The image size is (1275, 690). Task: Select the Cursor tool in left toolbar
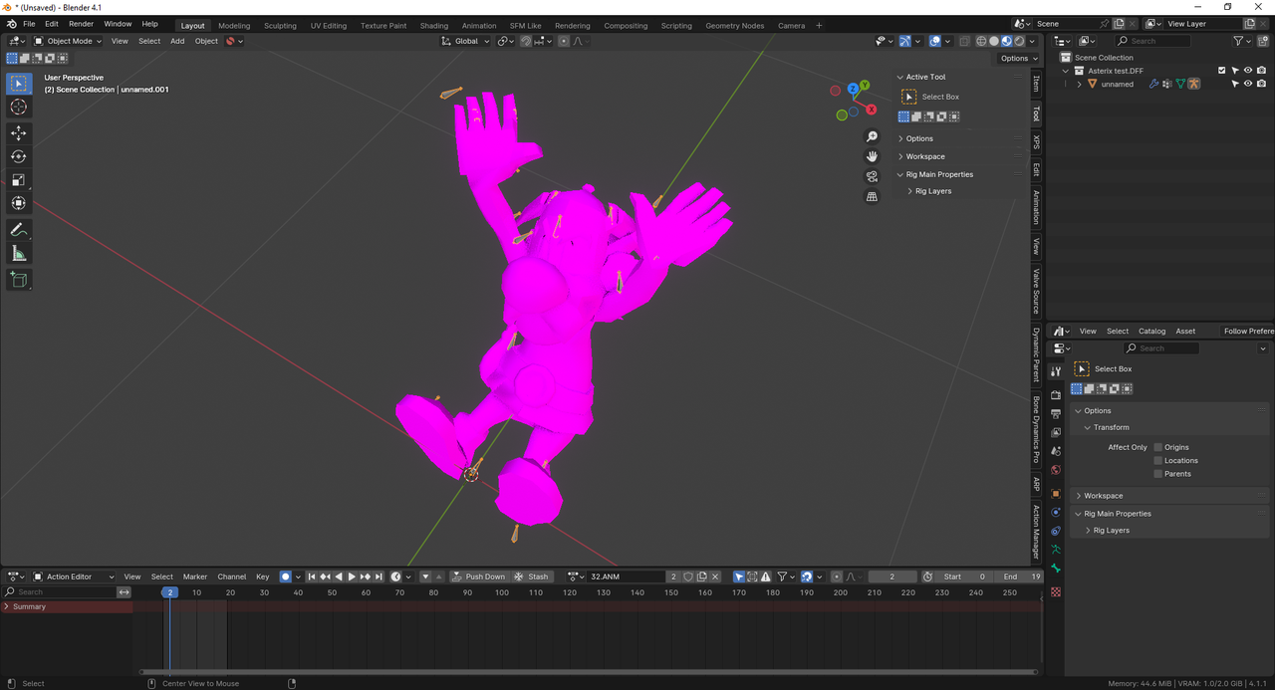coord(19,107)
